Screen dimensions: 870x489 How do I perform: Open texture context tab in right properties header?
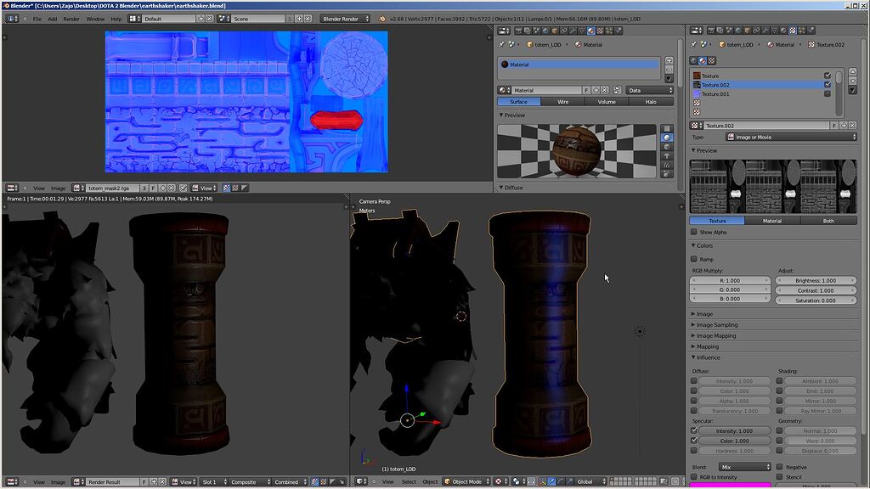793,31
